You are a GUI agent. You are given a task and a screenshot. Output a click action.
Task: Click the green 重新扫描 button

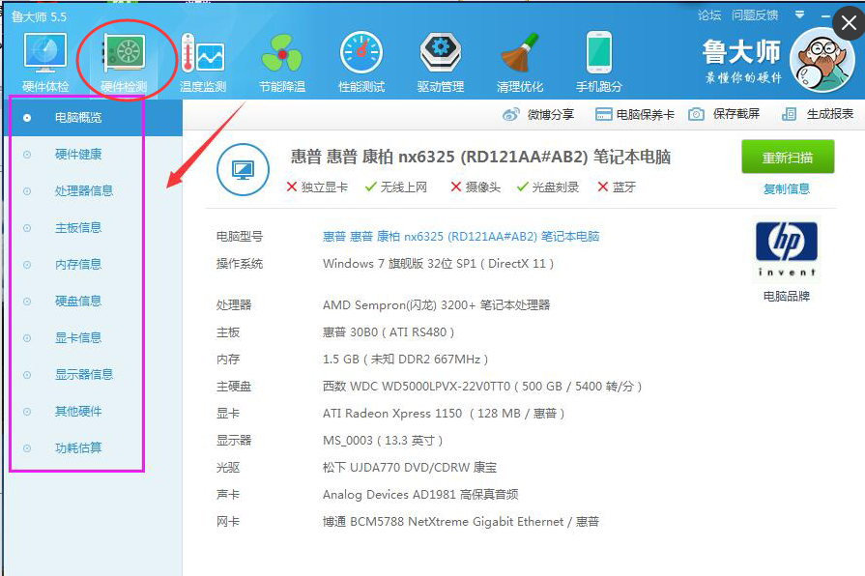[788, 158]
